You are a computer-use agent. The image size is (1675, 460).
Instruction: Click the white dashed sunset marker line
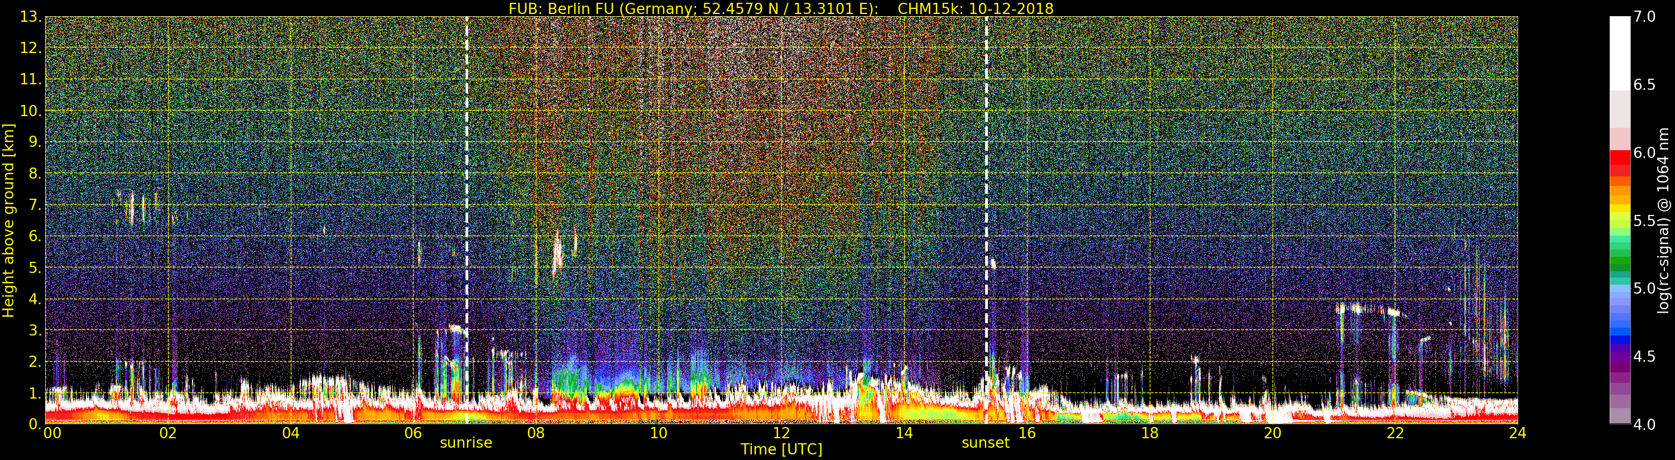[986, 195]
